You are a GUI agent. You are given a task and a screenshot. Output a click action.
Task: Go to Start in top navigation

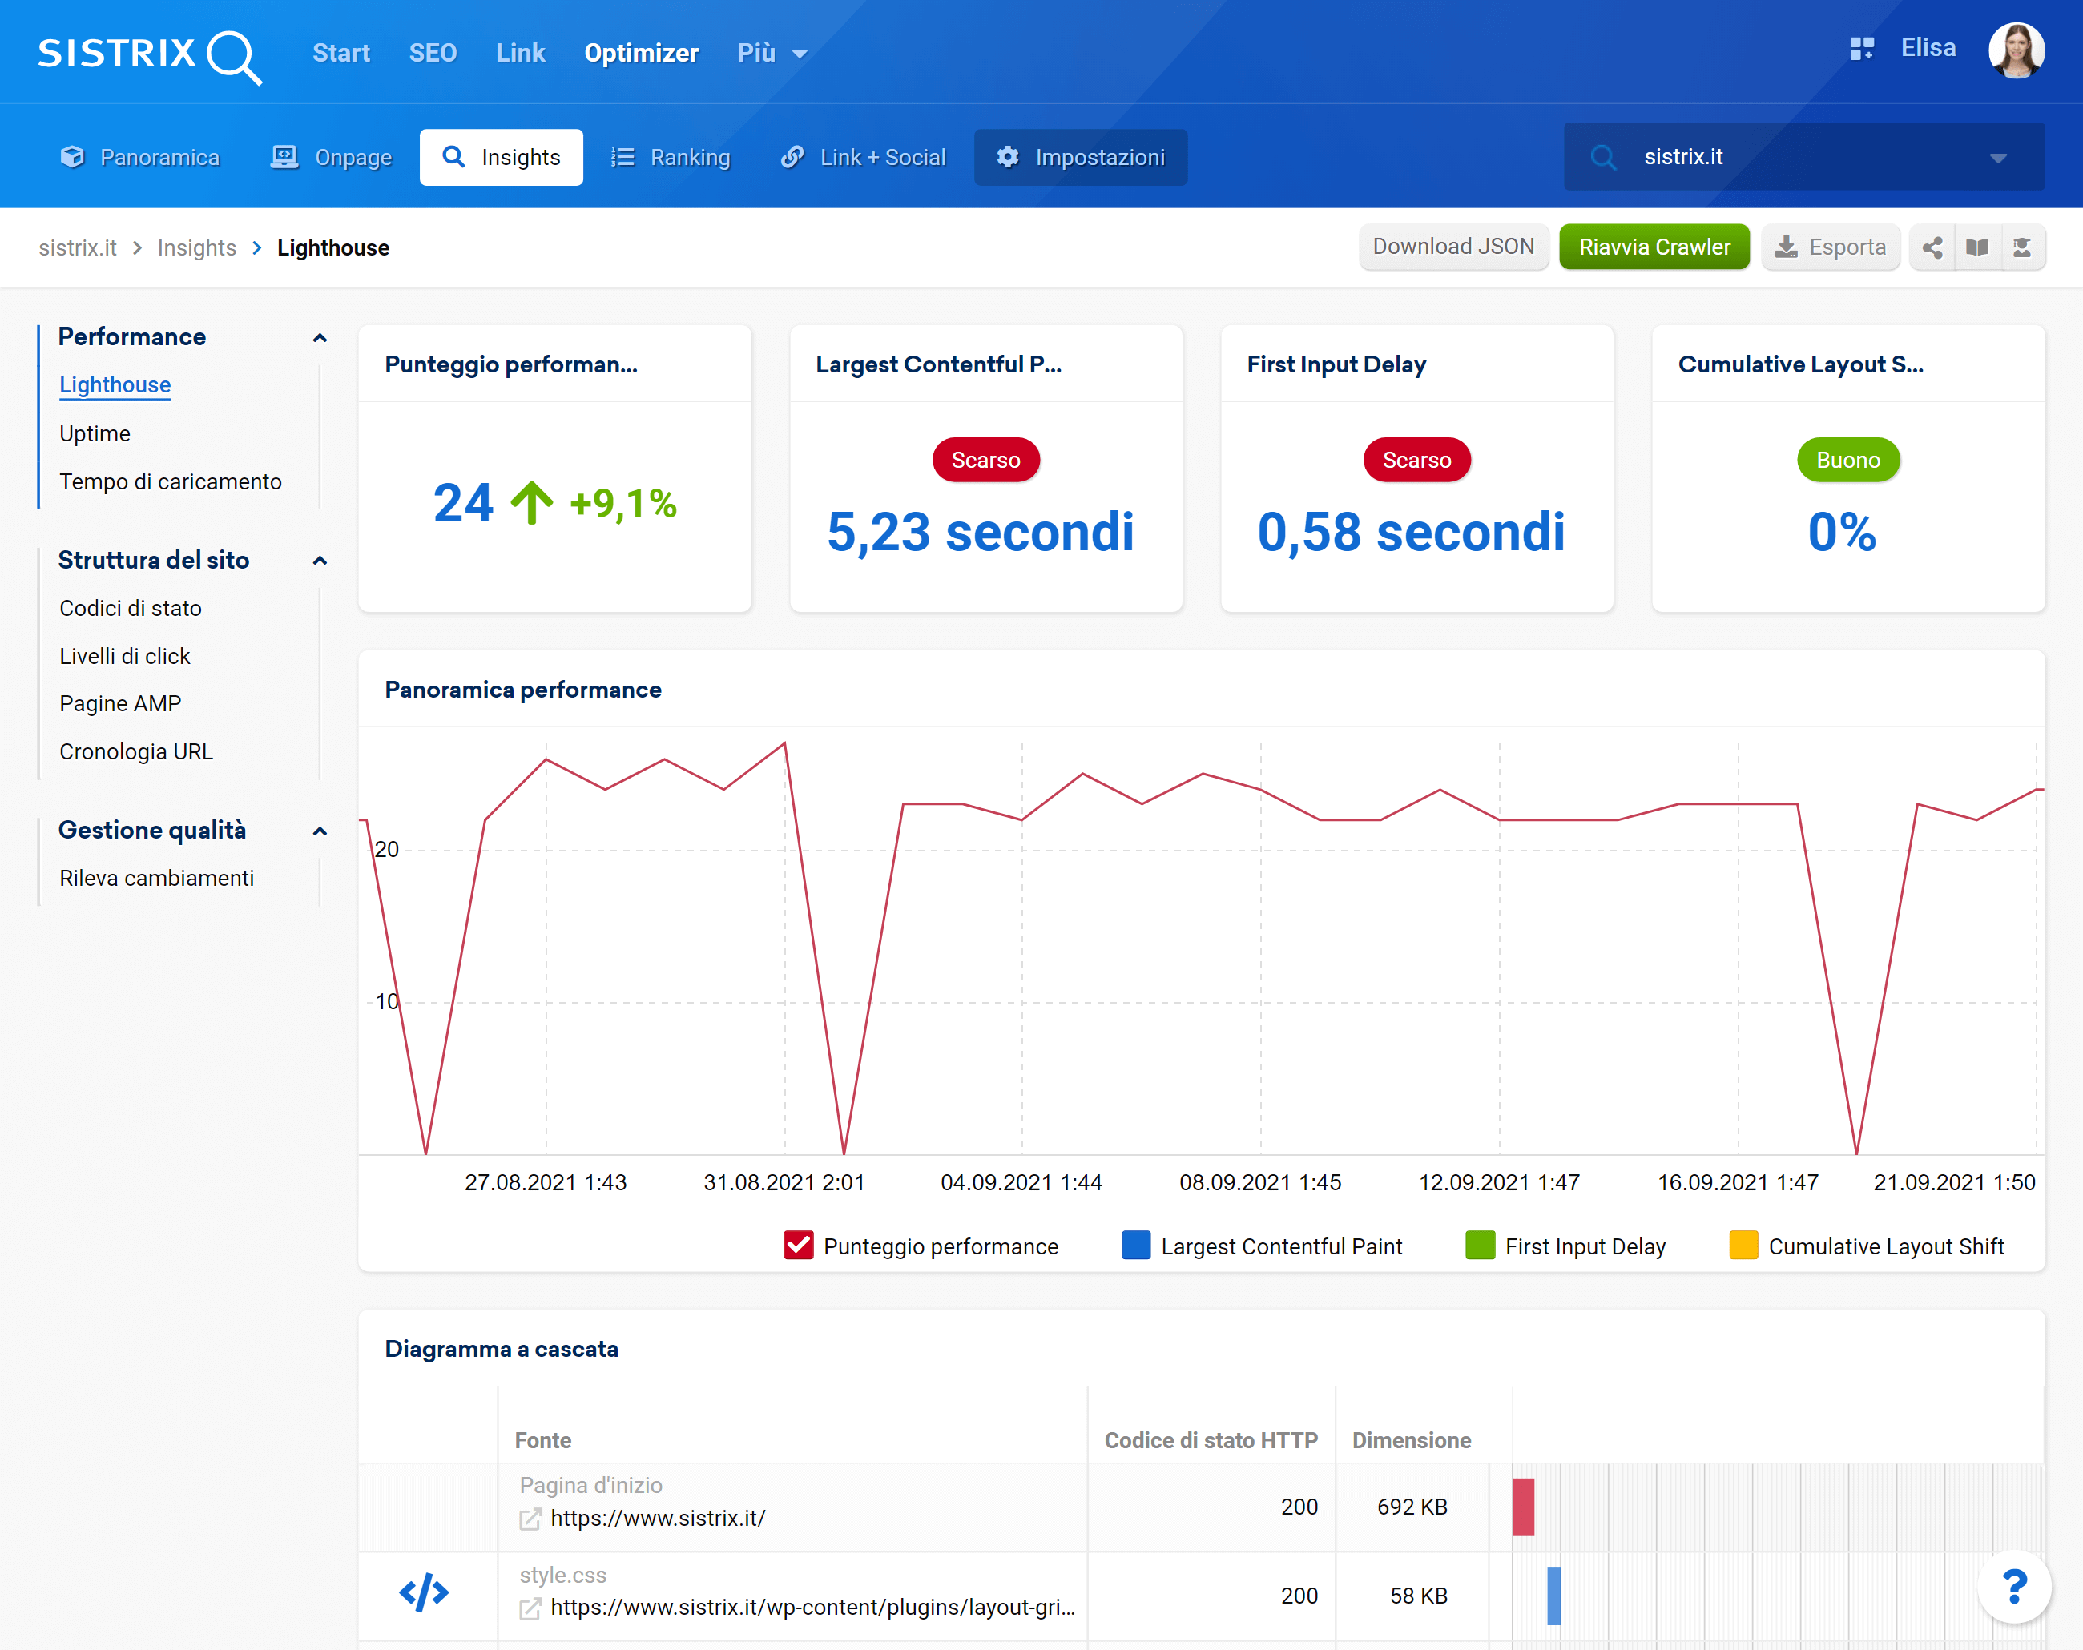341,53
